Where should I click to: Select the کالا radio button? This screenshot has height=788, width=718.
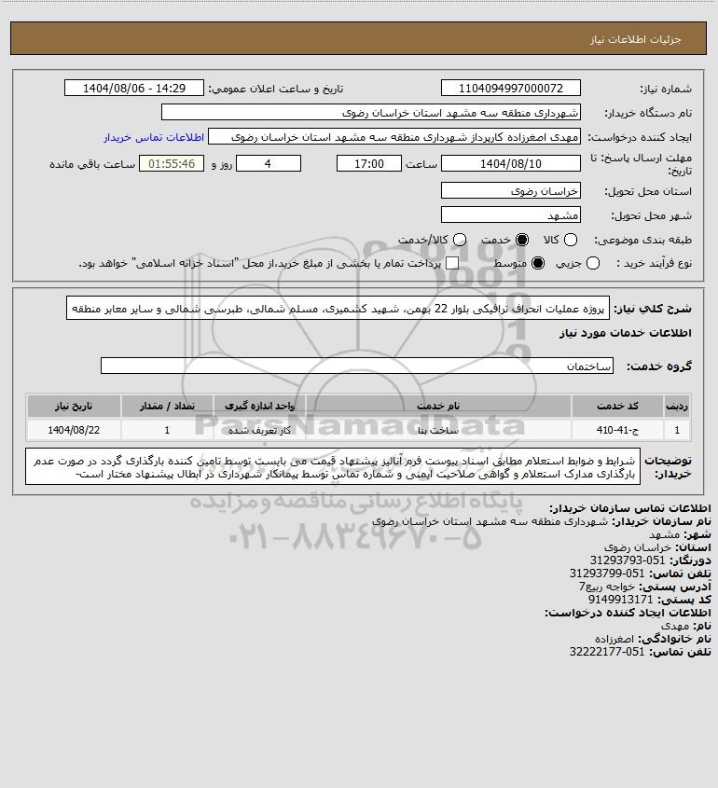tap(571, 241)
